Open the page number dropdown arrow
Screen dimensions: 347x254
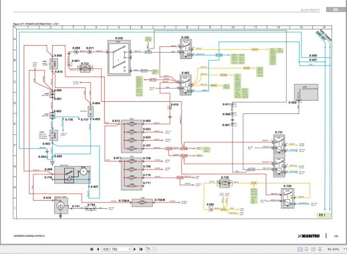click(x=130, y=249)
